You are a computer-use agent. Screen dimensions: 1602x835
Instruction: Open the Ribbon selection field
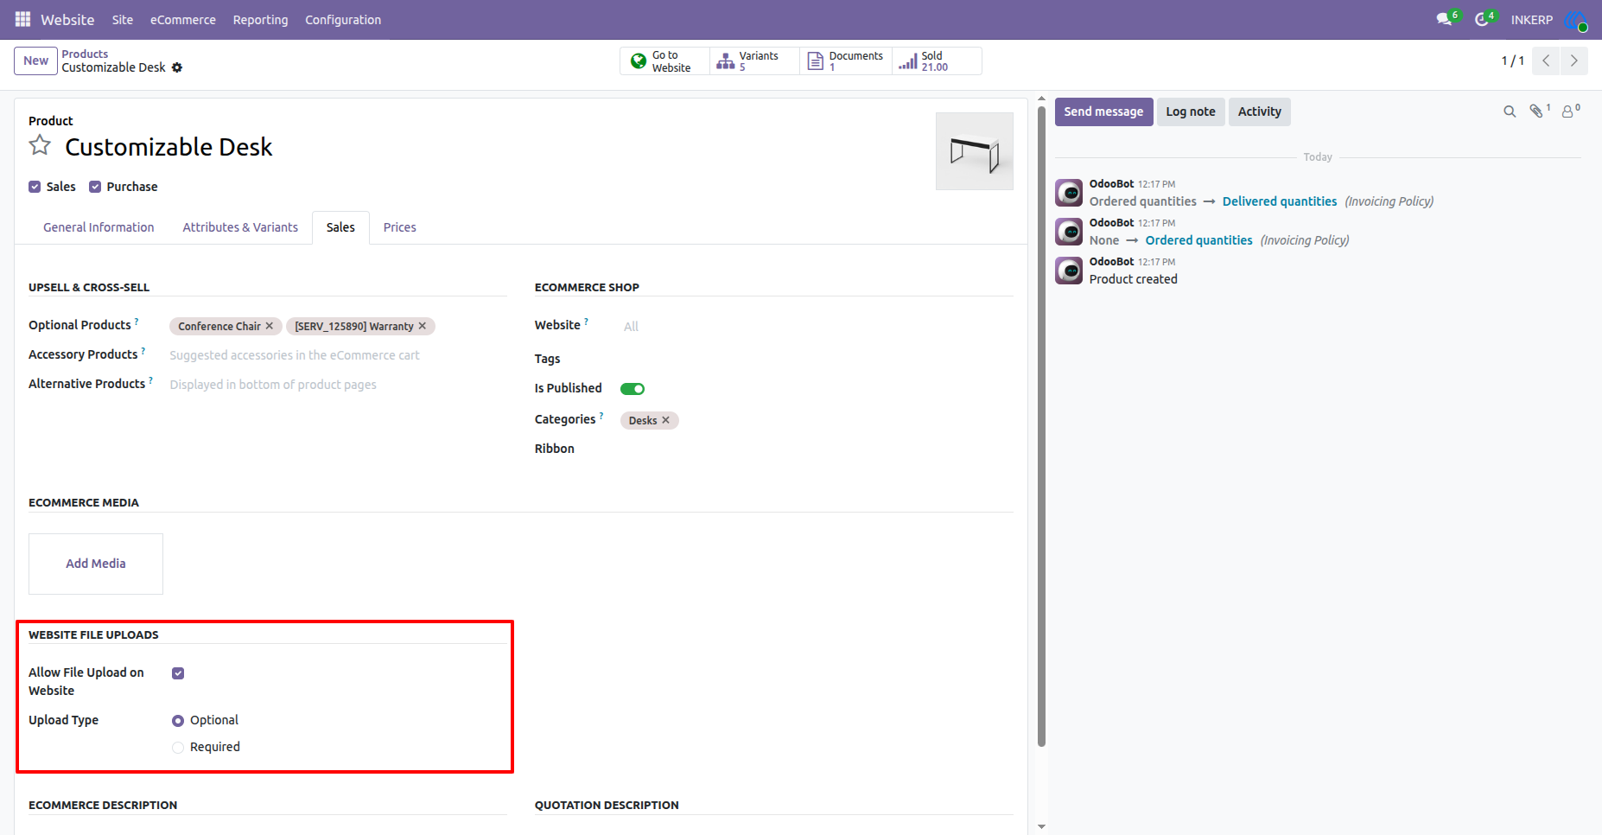[x=817, y=449]
